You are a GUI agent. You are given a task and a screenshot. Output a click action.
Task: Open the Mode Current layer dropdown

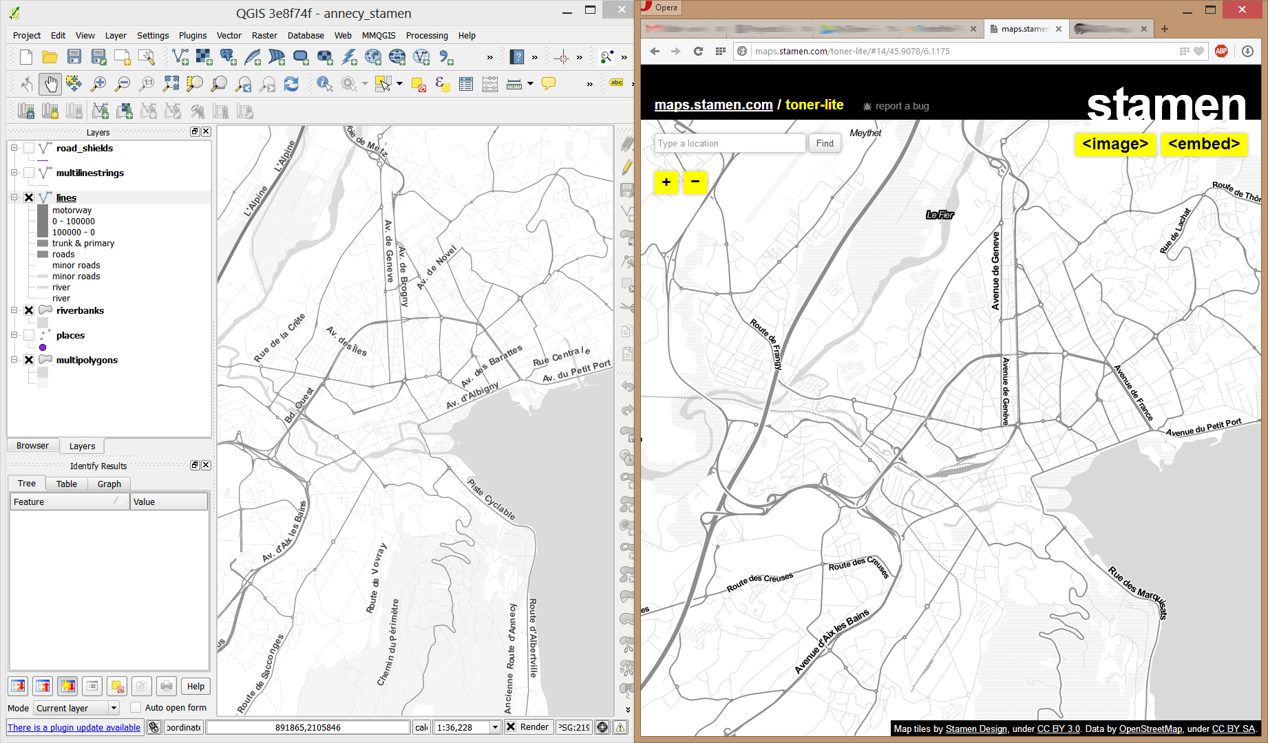coord(114,708)
